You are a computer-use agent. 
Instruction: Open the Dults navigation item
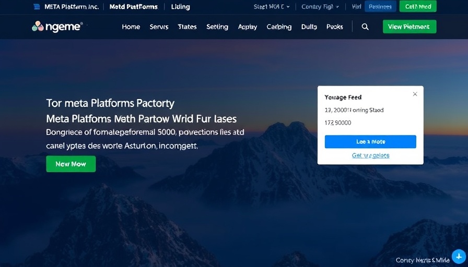(309, 27)
